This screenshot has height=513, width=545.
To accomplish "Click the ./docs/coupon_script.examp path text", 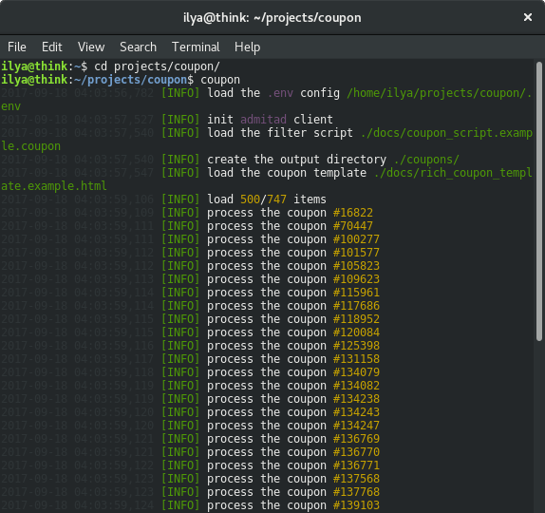I will tap(446, 133).
